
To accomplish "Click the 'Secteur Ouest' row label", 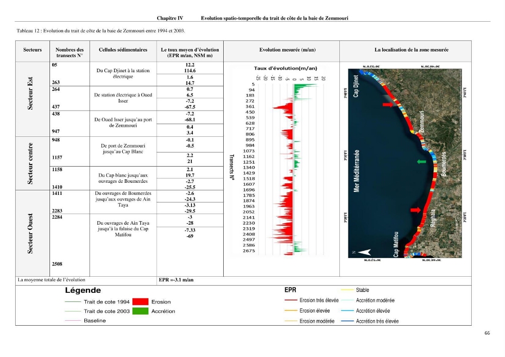I will [30, 234].
